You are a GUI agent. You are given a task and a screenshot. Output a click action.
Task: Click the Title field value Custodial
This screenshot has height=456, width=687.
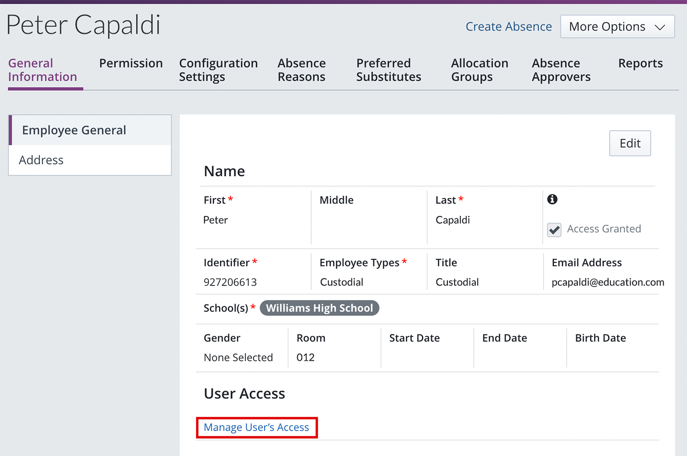click(457, 282)
